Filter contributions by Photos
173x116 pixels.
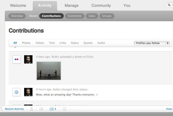pyautogui.click(x=26, y=43)
